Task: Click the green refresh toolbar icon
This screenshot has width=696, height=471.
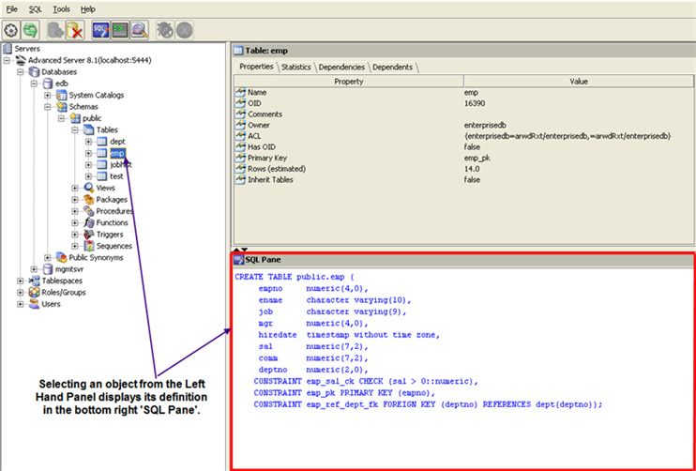Action: tap(28, 29)
